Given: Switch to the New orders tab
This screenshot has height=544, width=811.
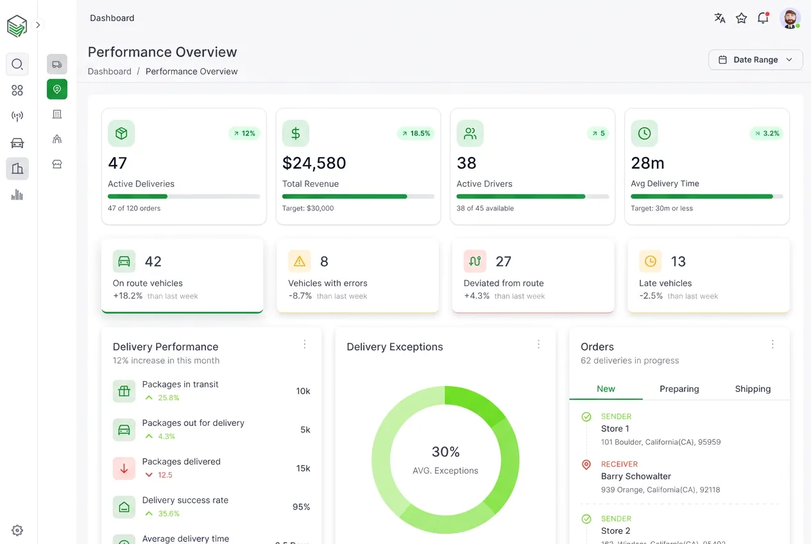Looking at the screenshot, I should click(x=606, y=389).
